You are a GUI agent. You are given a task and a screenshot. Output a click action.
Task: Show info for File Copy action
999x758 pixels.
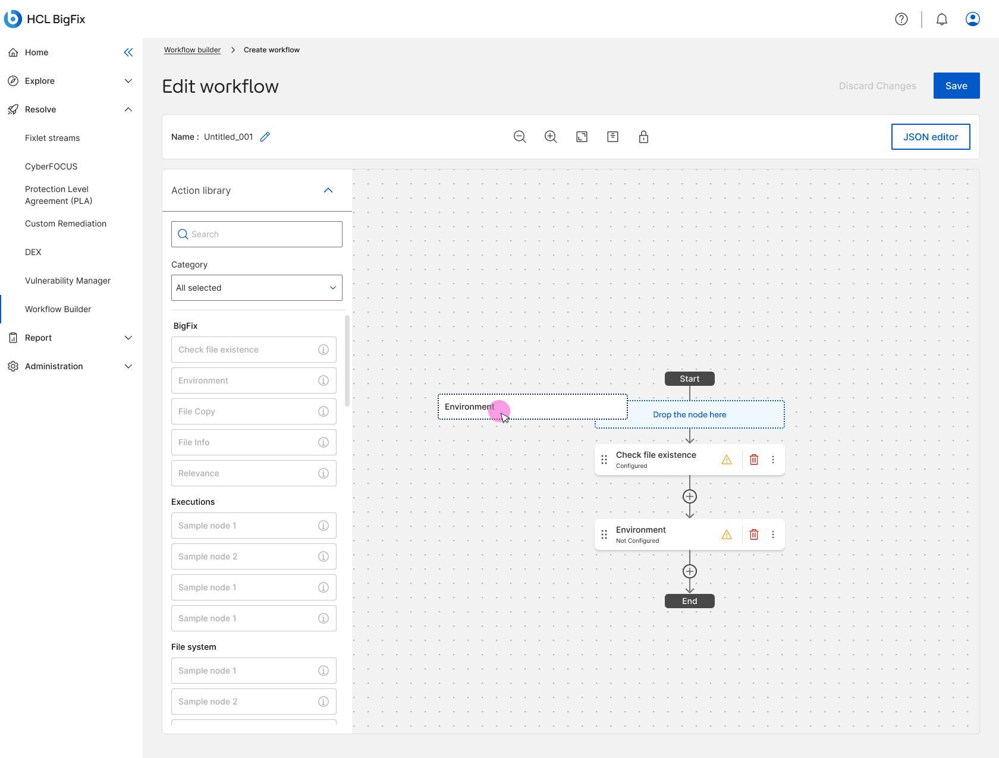coord(323,411)
